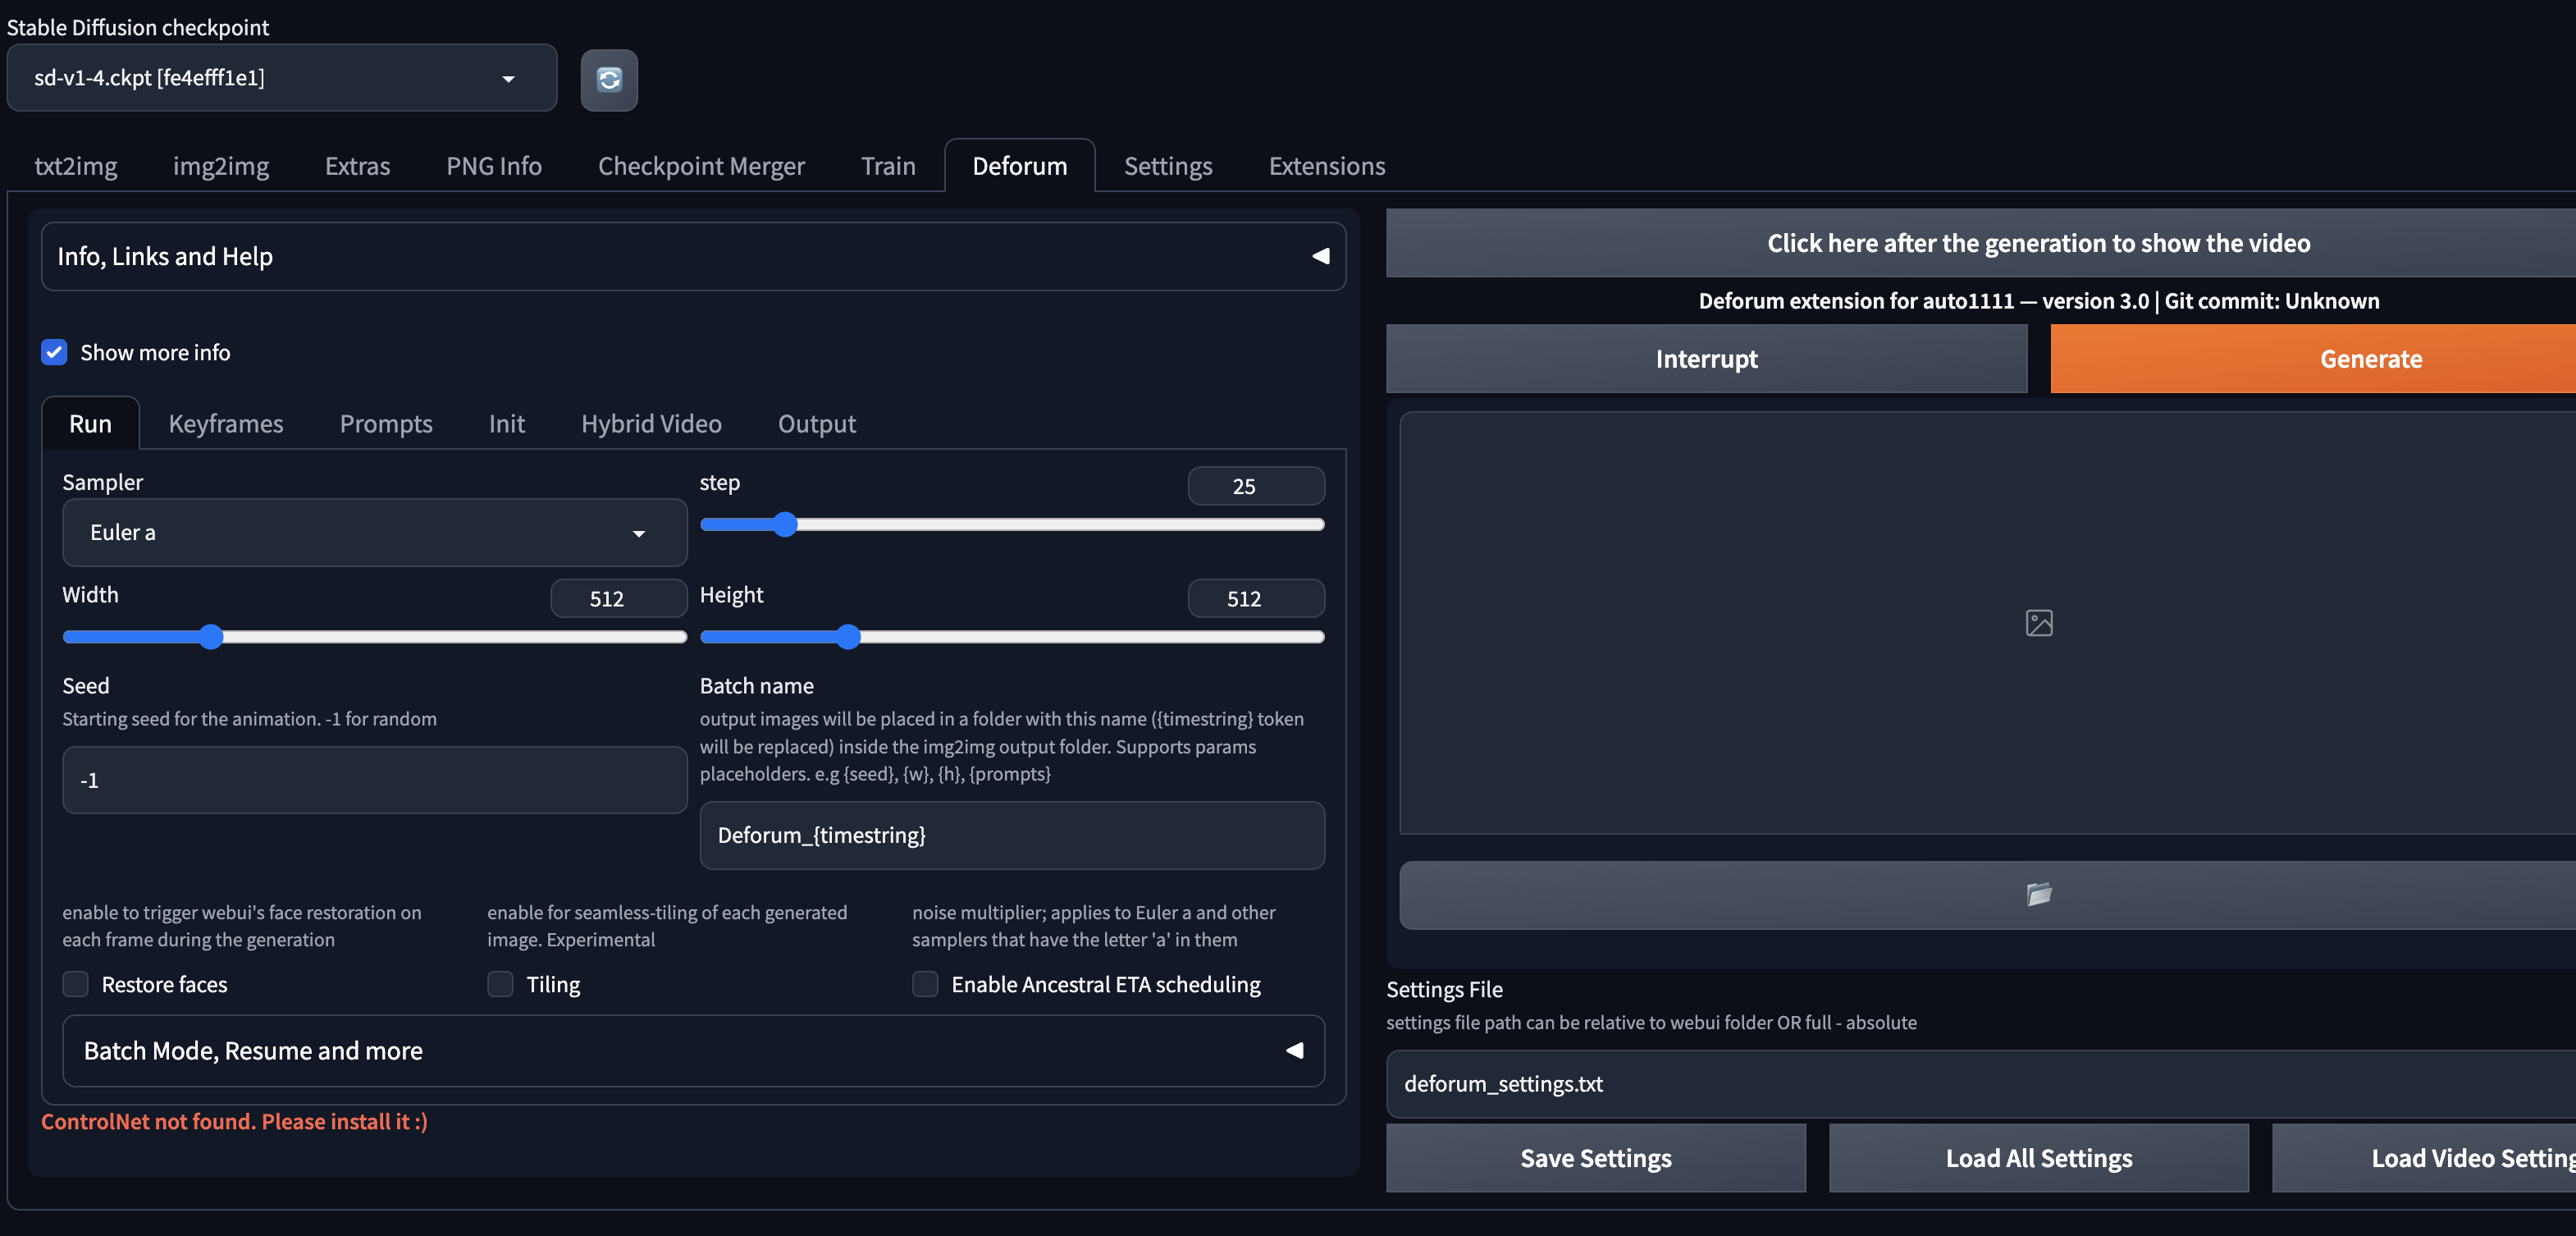Click the Info, Links and Help arrow
This screenshot has height=1236, width=2576.
pyautogui.click(x=1320, y=256)
